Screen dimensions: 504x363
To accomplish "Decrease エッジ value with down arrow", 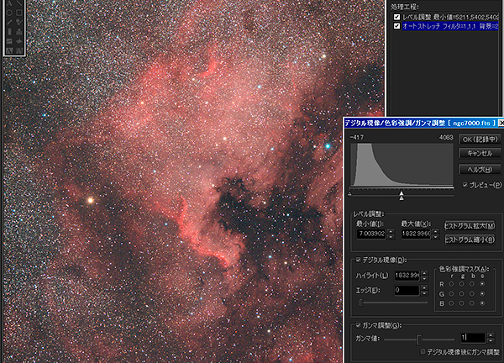I will pyautogui.click(x=424, y=293).
